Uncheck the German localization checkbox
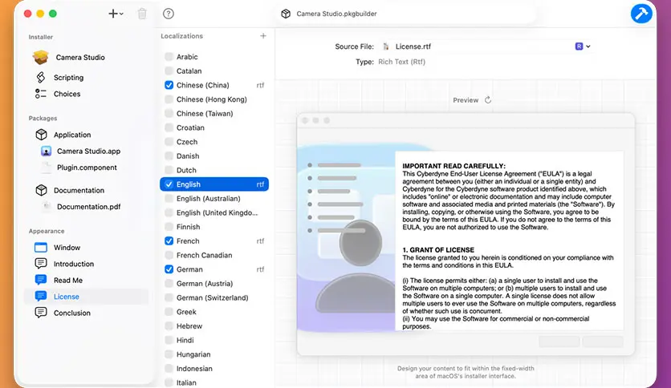The image size is (671, 388). click(x=169, y=269)
